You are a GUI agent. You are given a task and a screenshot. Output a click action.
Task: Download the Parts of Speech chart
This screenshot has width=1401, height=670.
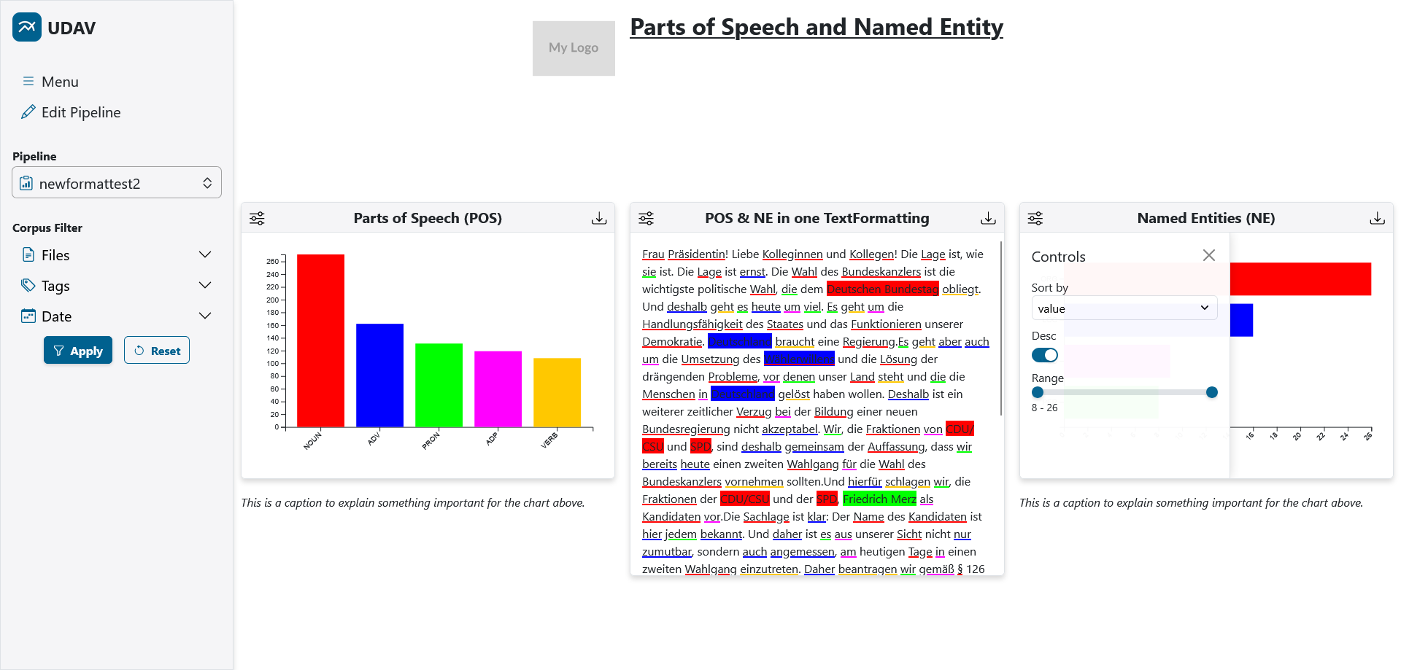pos(599,217)
